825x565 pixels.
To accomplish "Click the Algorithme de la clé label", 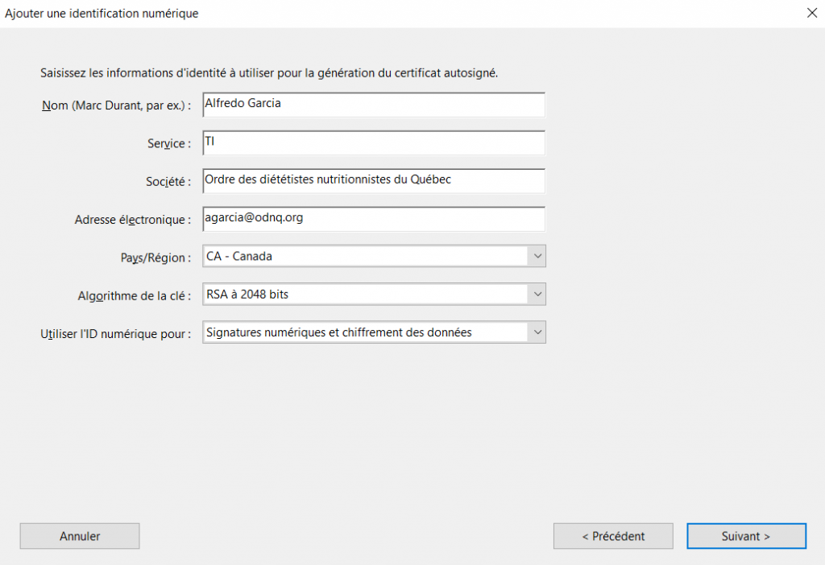I will [x=135, y=296].
